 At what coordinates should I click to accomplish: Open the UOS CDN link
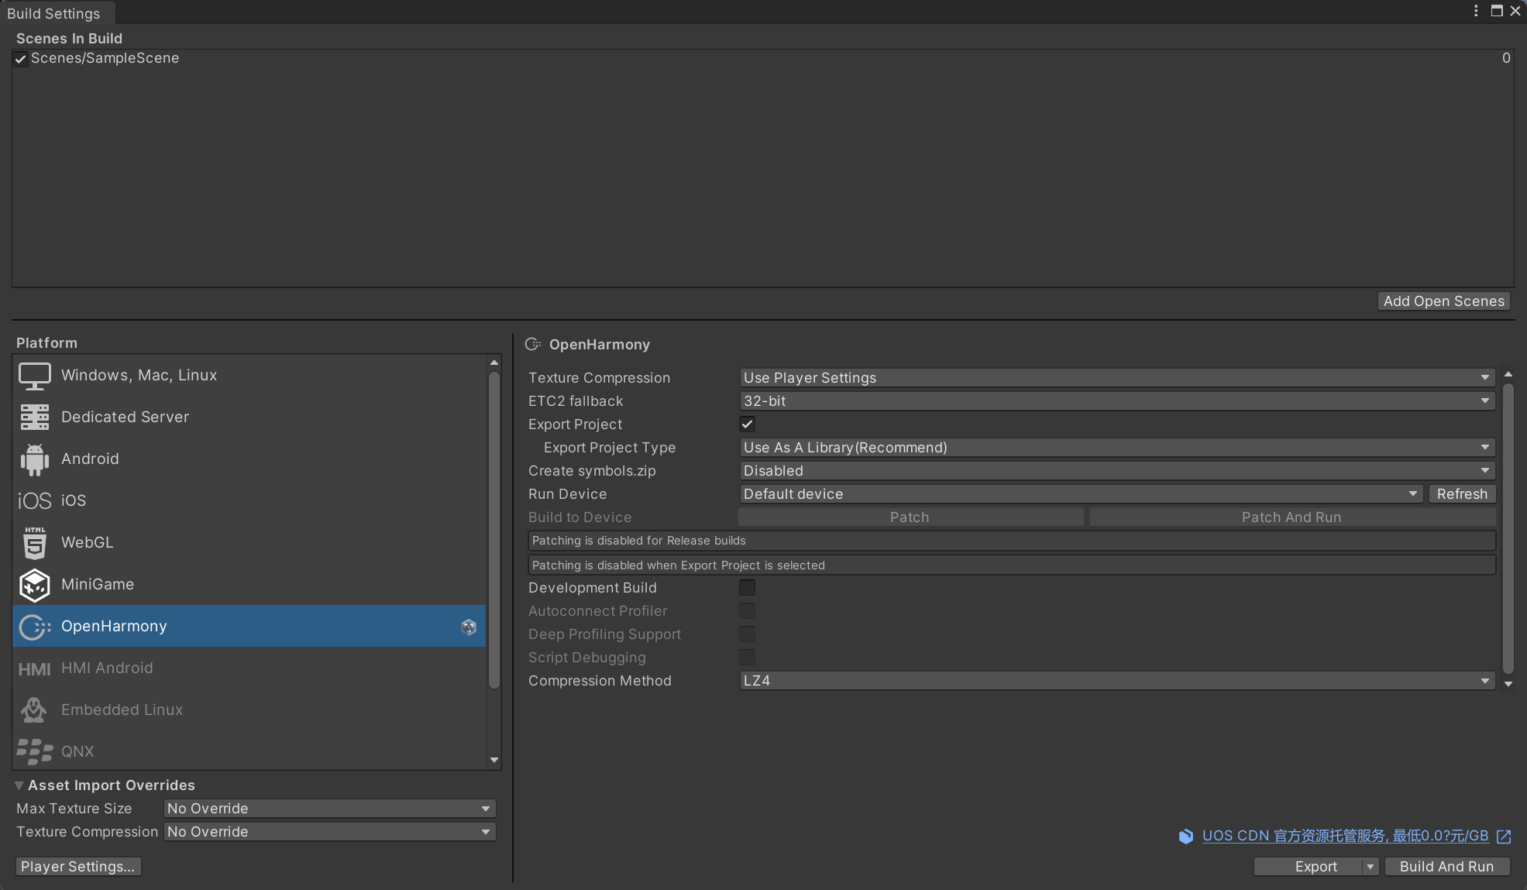(1345, 837)
